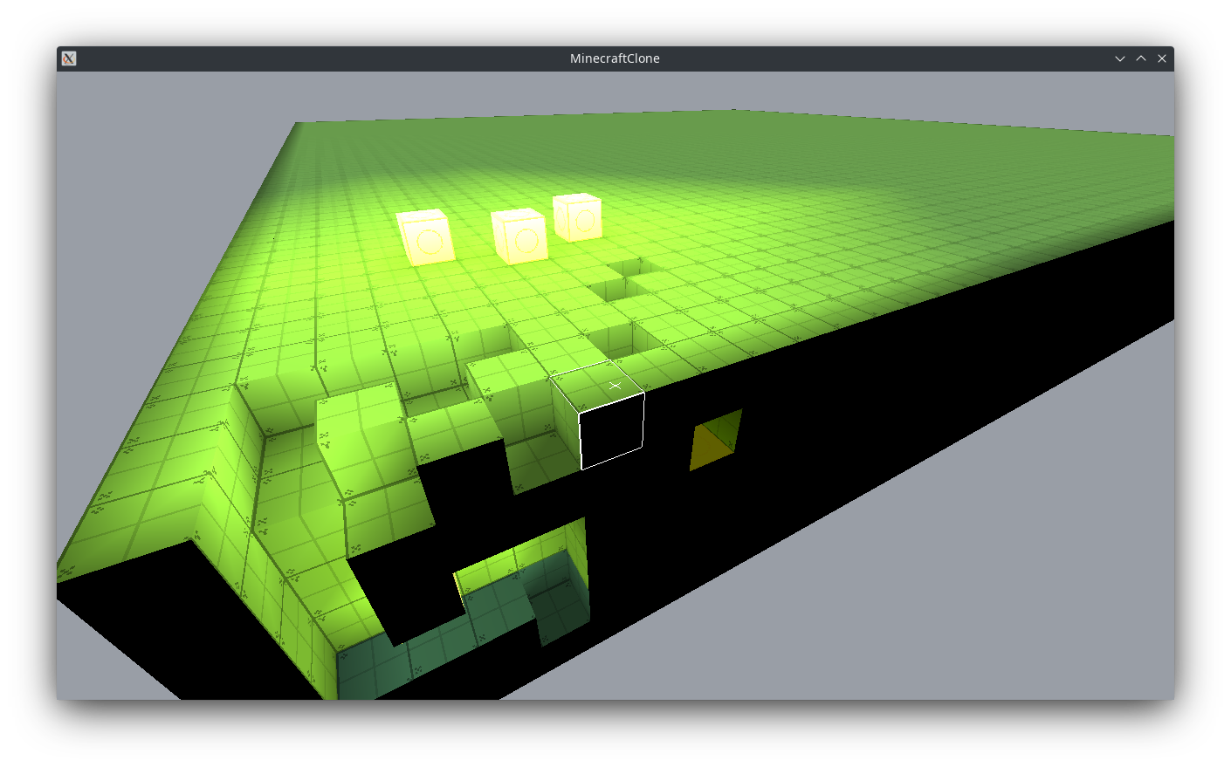Close the MinecraftClone window
This screenshot has height=767, width=1231.
[x=1161, y=58]
